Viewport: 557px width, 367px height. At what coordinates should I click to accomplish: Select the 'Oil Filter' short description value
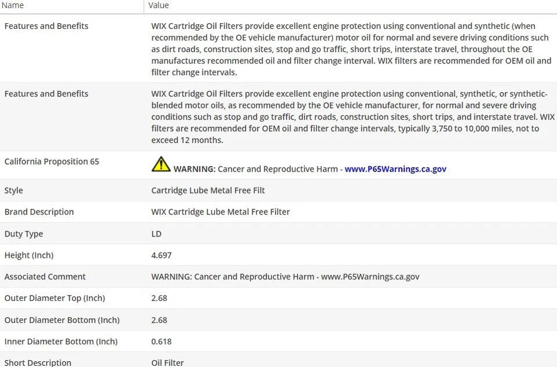point(168,363)
